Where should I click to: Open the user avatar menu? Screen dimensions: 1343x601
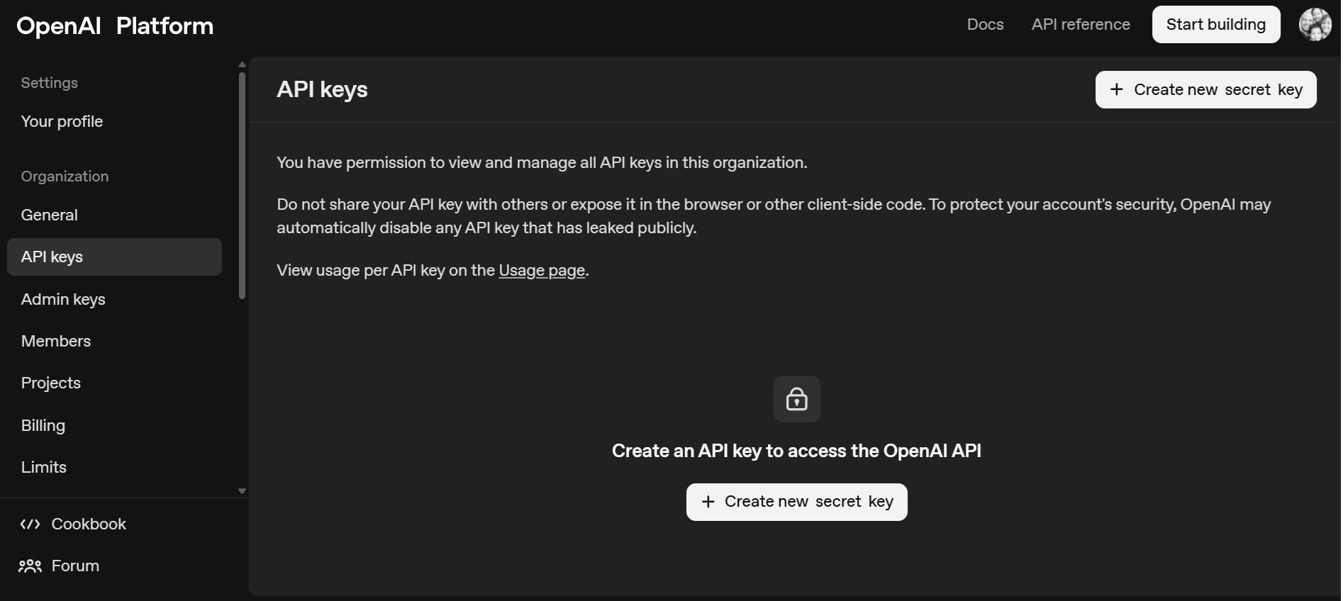(x=1315, y=25)
